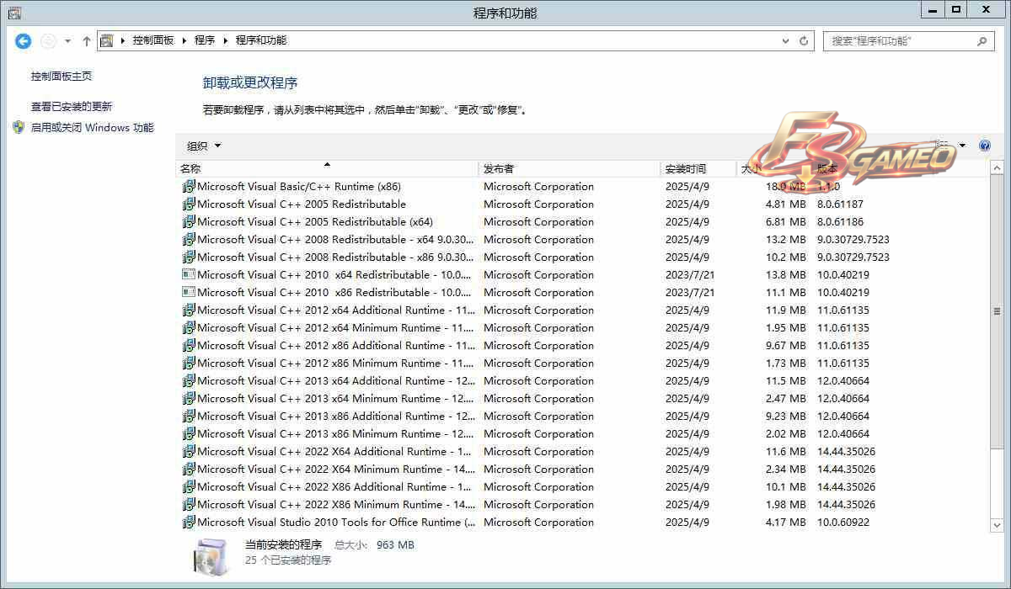Open the view options dropdown arrow

[x=962, y=146]
